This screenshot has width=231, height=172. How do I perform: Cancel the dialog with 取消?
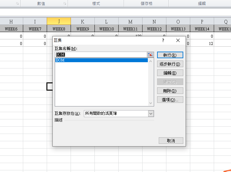[x=171, y=141]
